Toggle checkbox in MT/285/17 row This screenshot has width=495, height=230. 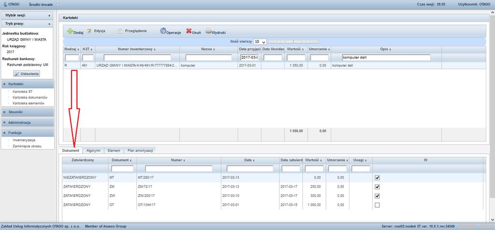(x=377, y=178)
